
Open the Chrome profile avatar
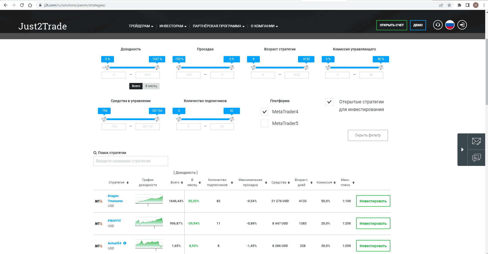476,5
